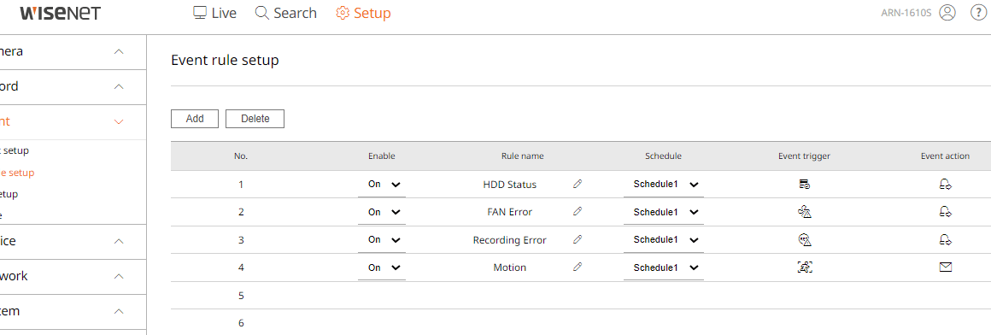Toggle the Record sidebar section chevron
991x335 pixels.
click(118, 86)
